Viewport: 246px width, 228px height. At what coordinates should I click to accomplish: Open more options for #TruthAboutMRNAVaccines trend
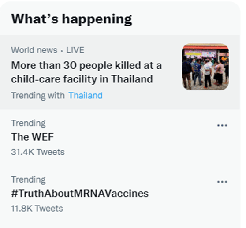pyautogui.click(x=222, y=182)
